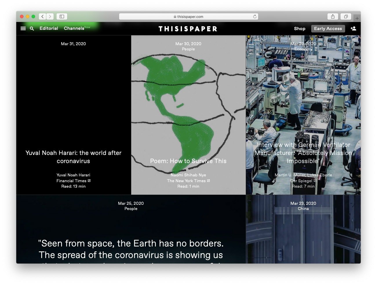
Task: Open "Poem: How to Survive This"
Action: 188,161
